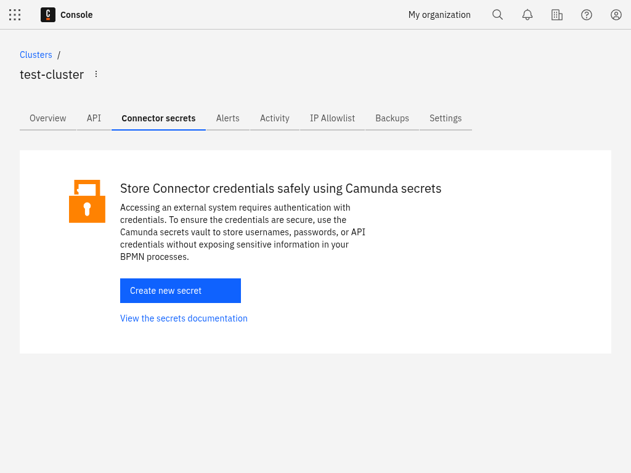This screenshot has height=473, width=631.
Task: Switch to the Backups tab
Action: click(x=392, y=118)
